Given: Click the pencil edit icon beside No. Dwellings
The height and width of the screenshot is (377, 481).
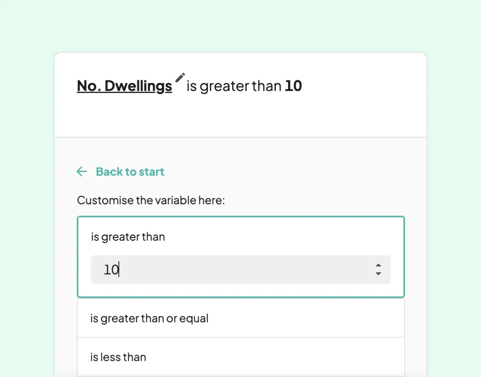Looking at the screenshot, I should coord(180,77).
